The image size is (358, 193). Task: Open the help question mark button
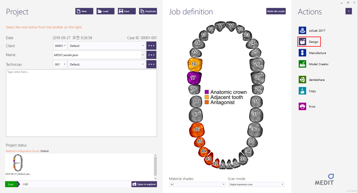tap(348, 11)
